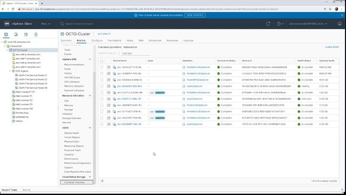Click the browser profile avatar icon
Viewport: 346px width, 195px height.
[336, 9]
